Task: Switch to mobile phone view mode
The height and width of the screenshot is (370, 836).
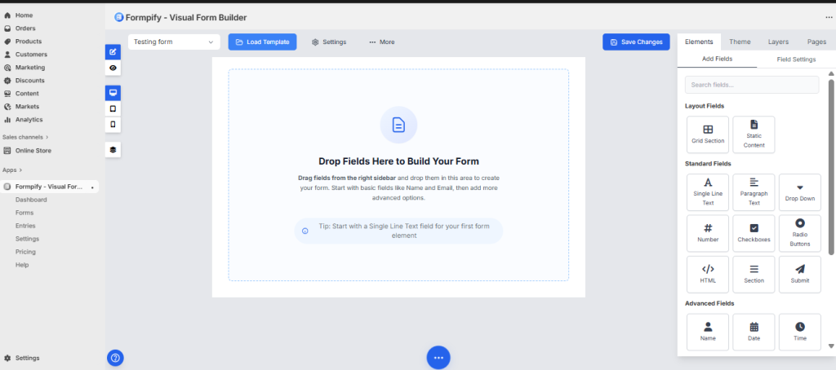Action: (113, 125)
